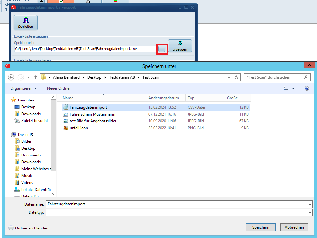This screenshot has width=317, height=238.
Task: Click the Speichern button
Action: pos(261,227)
